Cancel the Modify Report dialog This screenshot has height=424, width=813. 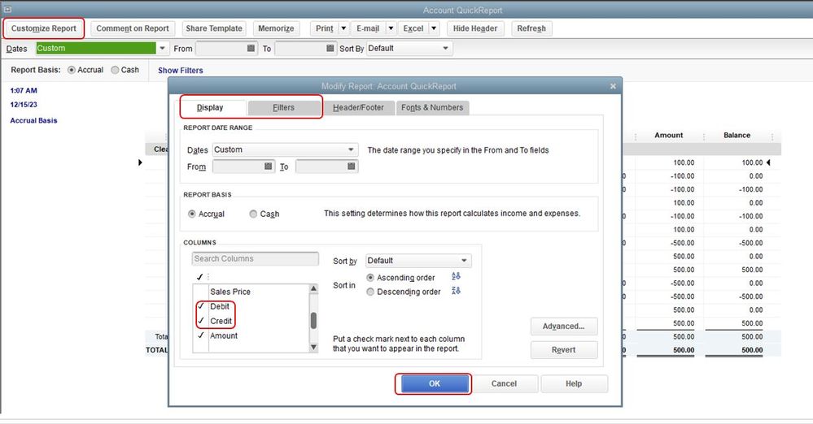[504, 383]
